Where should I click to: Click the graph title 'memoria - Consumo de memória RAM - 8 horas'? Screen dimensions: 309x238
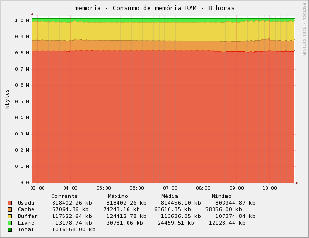[154, 8]
